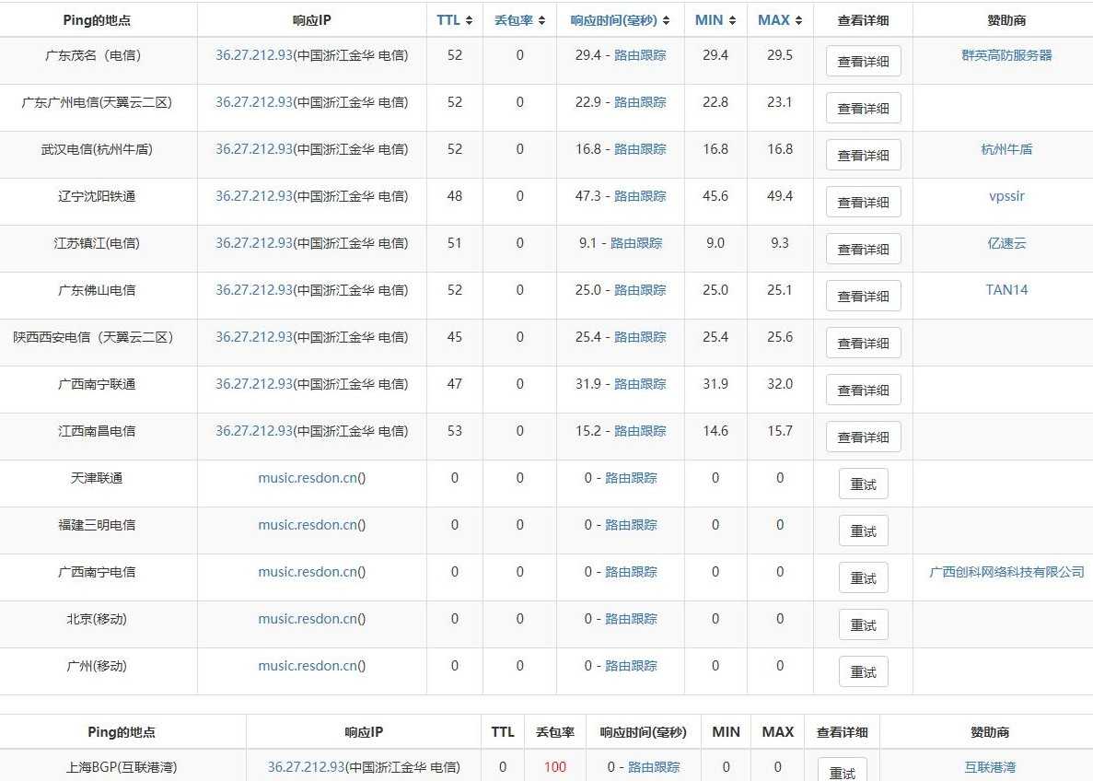Click 重试 for 上海BGP(互联港湾) row

click(842, 772)
